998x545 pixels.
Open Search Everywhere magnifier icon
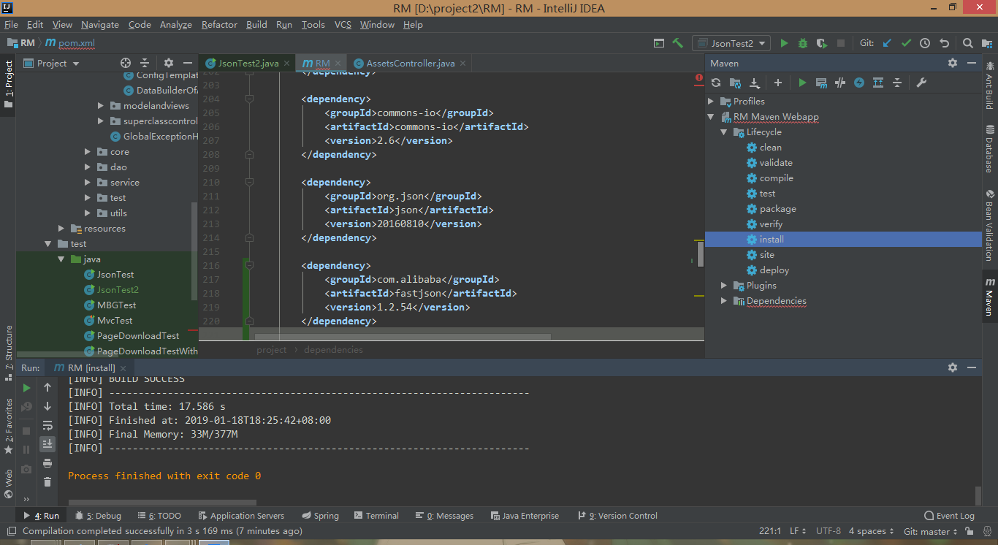tap(967, 43)
